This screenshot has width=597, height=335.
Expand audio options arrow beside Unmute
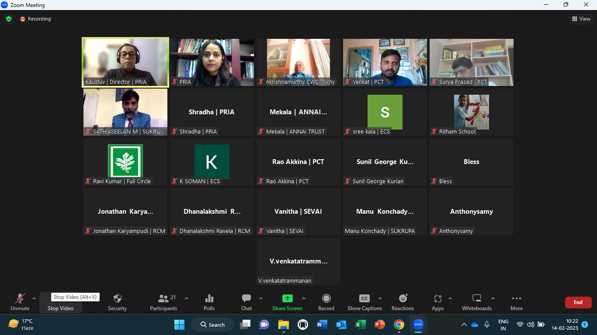pos(34,298)
